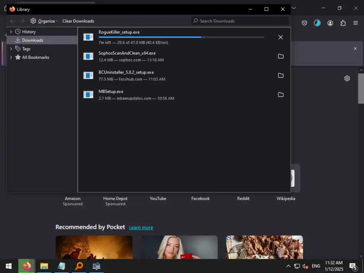Open the Organize menu
This screenshot has width=364, height=273.
tap(44, 21)
